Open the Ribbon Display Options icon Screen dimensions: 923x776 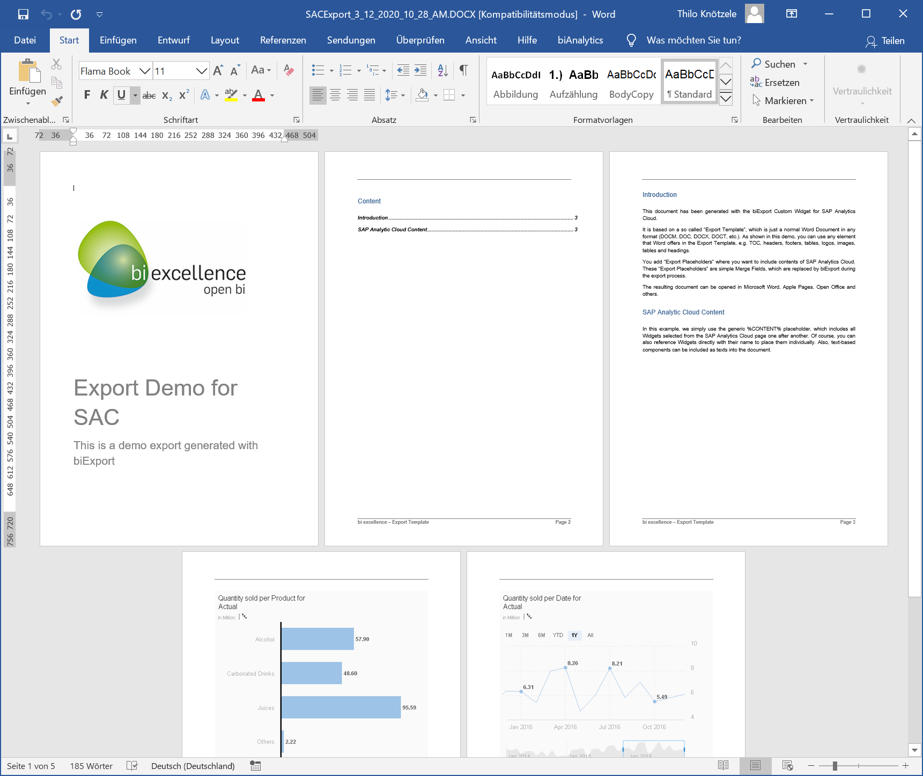coord(792,14)
